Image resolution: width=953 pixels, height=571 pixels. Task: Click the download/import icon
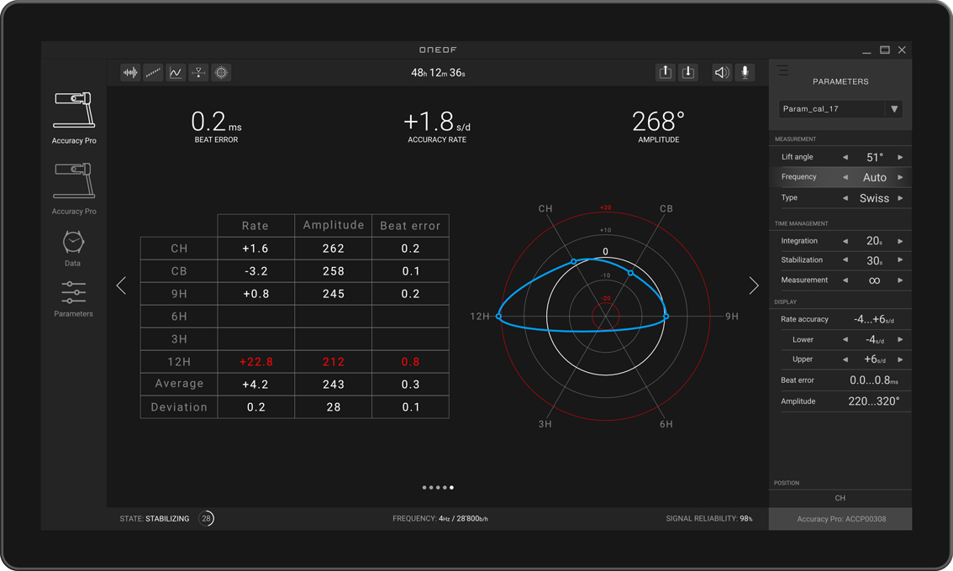[687, 73]
